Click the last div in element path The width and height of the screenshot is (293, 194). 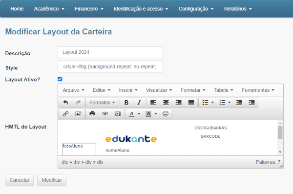pyautogui.click(x=100, y=162)
